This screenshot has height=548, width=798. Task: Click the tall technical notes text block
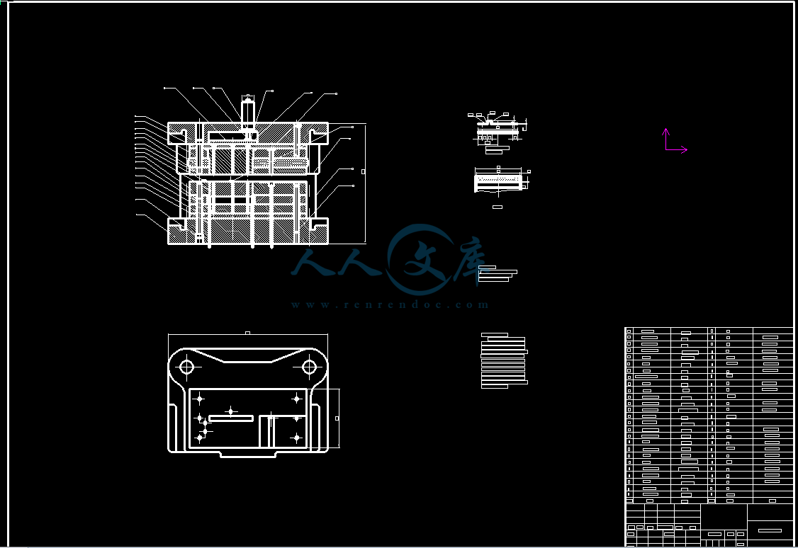point(505,360)
